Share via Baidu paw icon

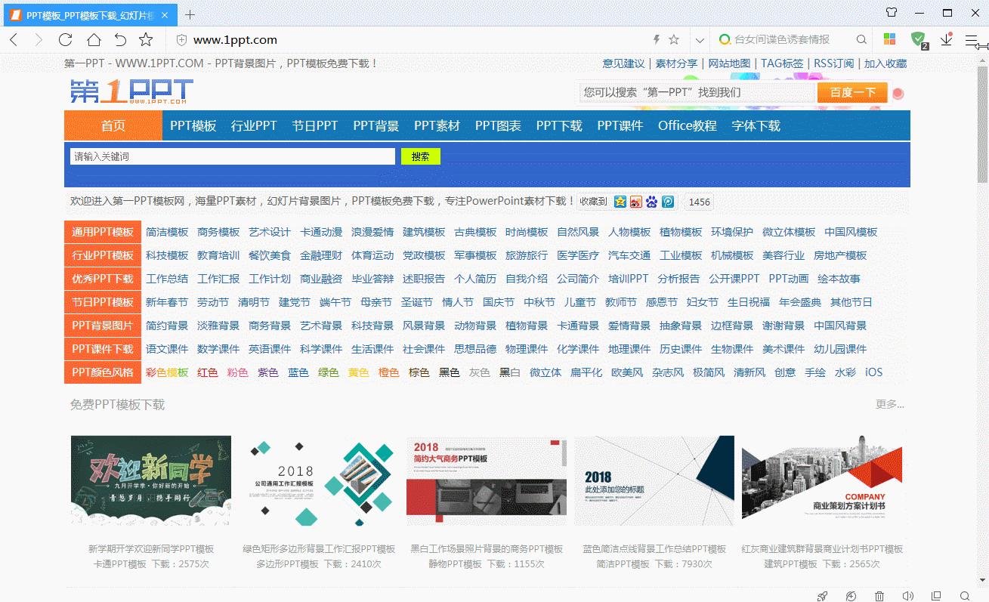(652, 202)
